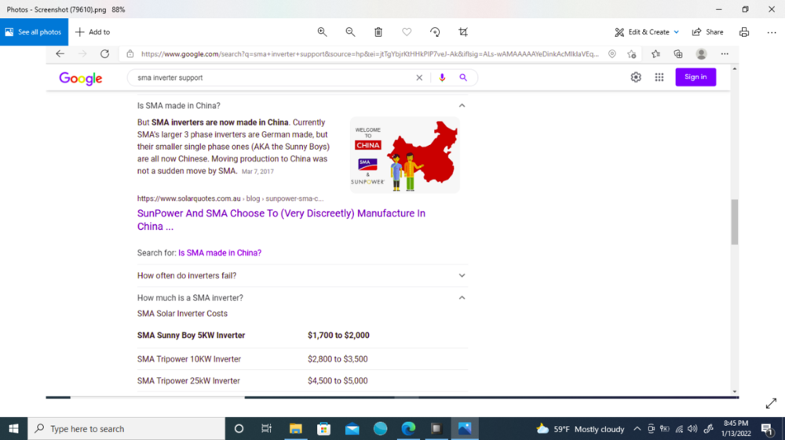The width and height of the screenshot is (785, 440).
Task: Show hidden system tray icons chevron
Action: 637,428
